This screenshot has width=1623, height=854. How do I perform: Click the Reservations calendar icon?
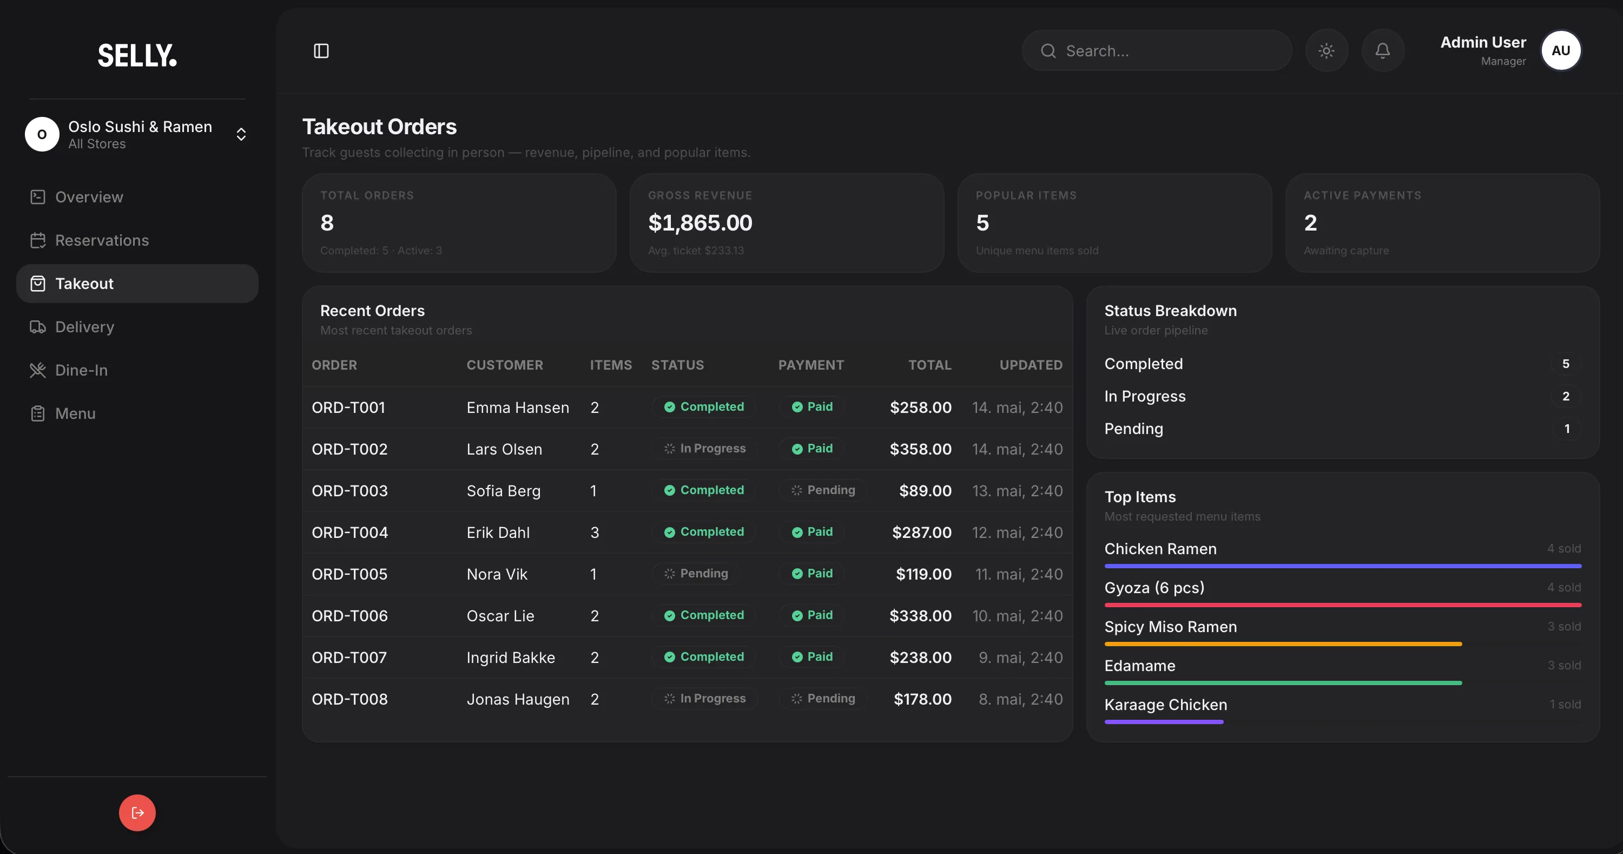(38, 240)
